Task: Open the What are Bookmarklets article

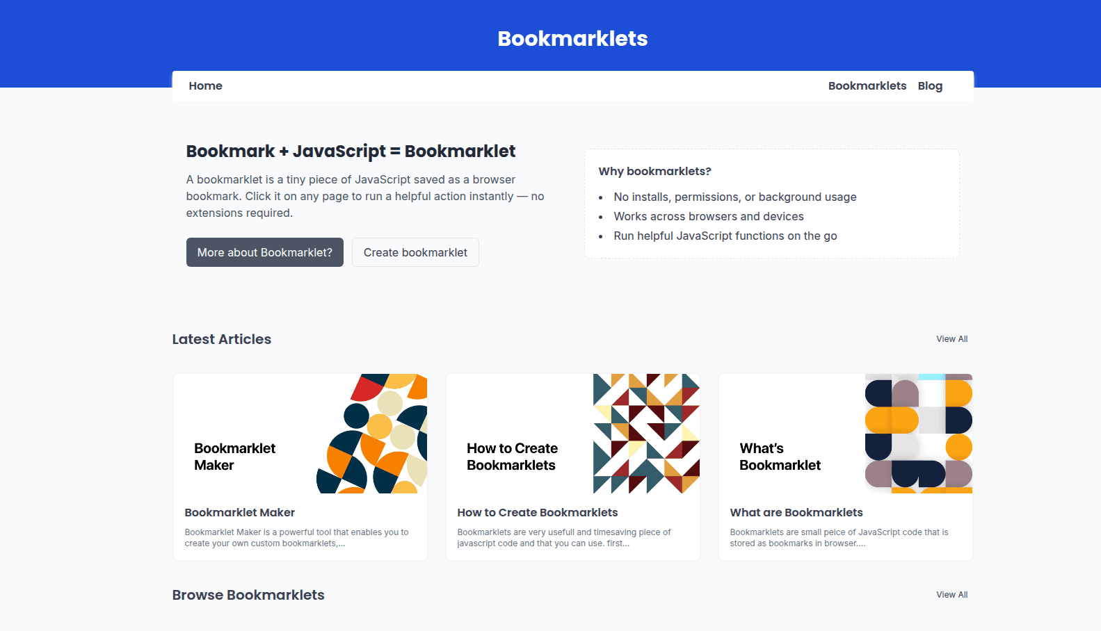Action: [x=796, y=512]
